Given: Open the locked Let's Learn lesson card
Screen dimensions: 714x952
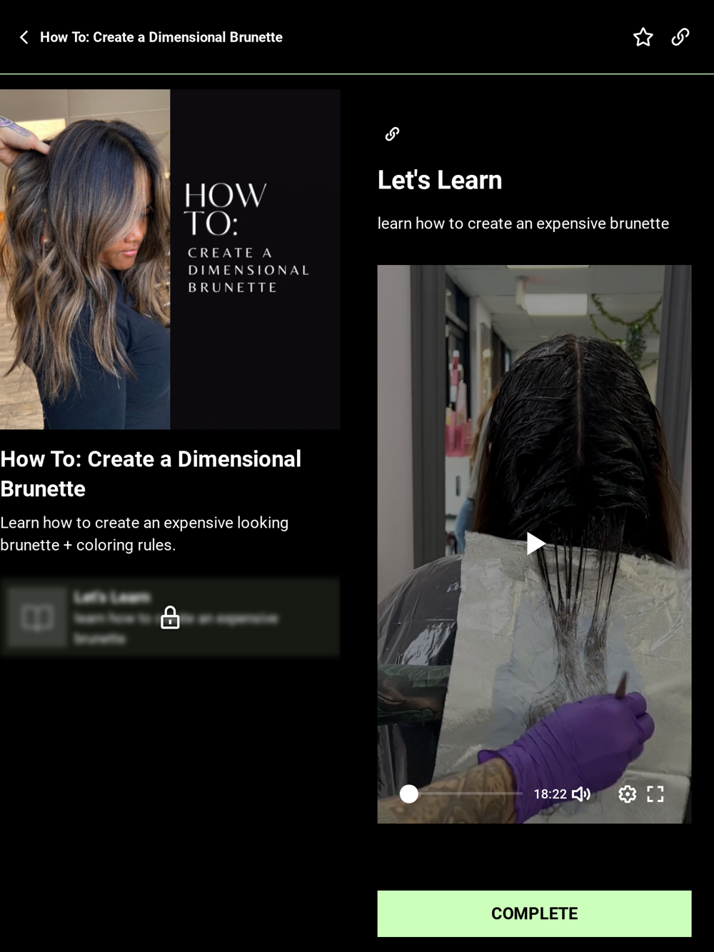Looking at the screenshot, I should pyautogui.click(x=170, y=617).
